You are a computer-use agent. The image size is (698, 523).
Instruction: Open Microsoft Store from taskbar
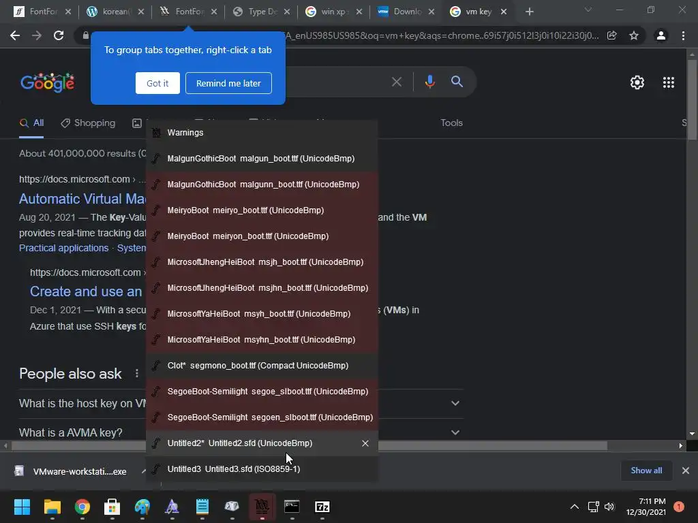112,507
